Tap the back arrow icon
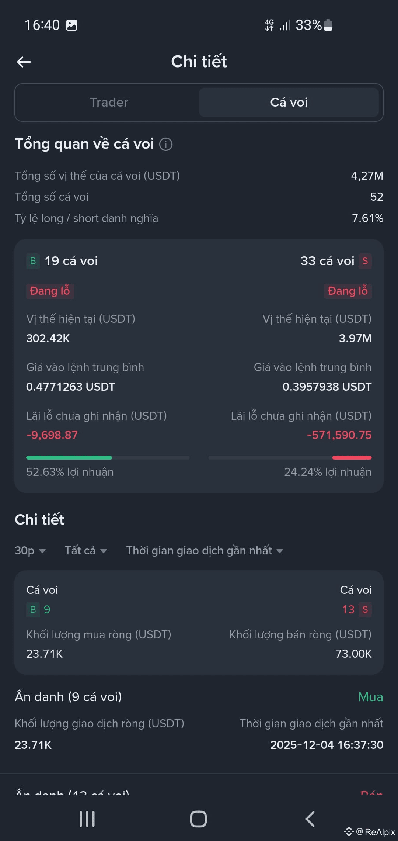The image size is (398, 841). [24, 62]
